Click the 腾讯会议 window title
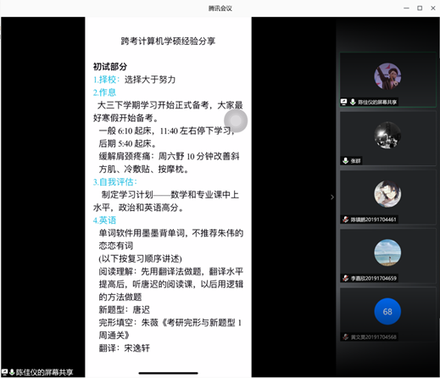Image resolution: width=440 pixels, height=378 pixels. 220,8
